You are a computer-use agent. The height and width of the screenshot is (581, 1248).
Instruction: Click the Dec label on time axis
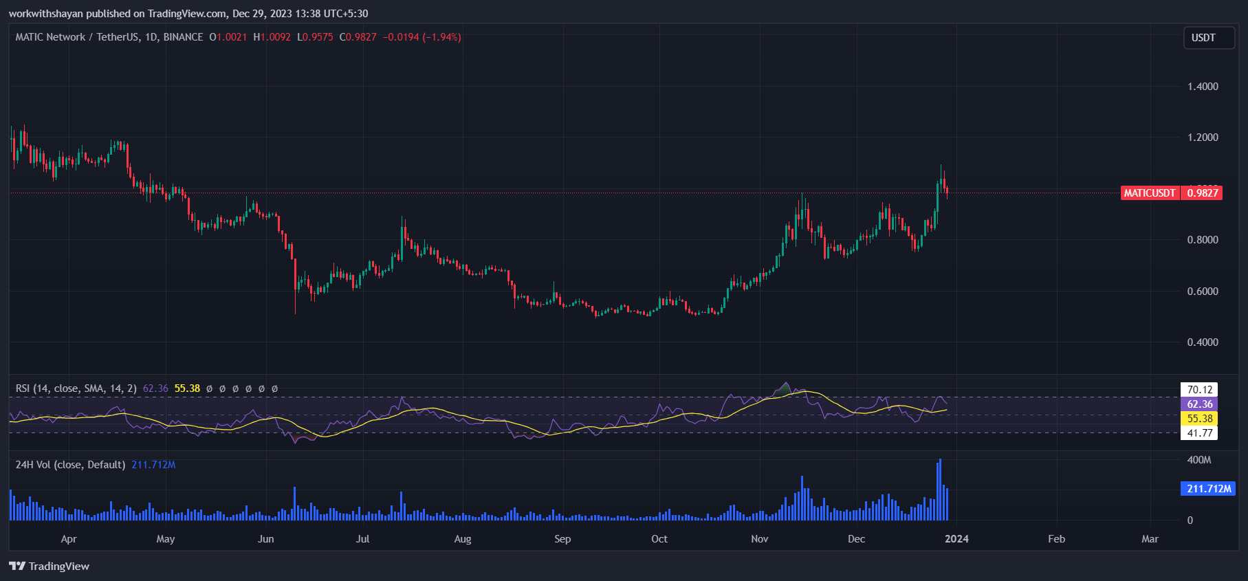click(857, 539)
